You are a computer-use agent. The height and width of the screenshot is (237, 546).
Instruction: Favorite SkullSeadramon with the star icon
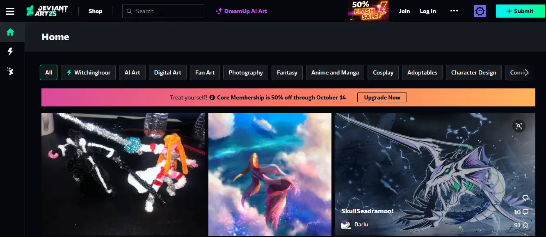[525, 225]
